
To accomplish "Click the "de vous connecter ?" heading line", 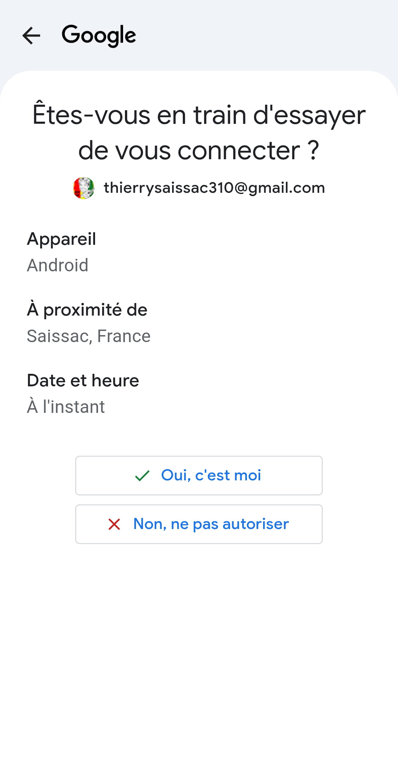I will [x=199, y=150].
